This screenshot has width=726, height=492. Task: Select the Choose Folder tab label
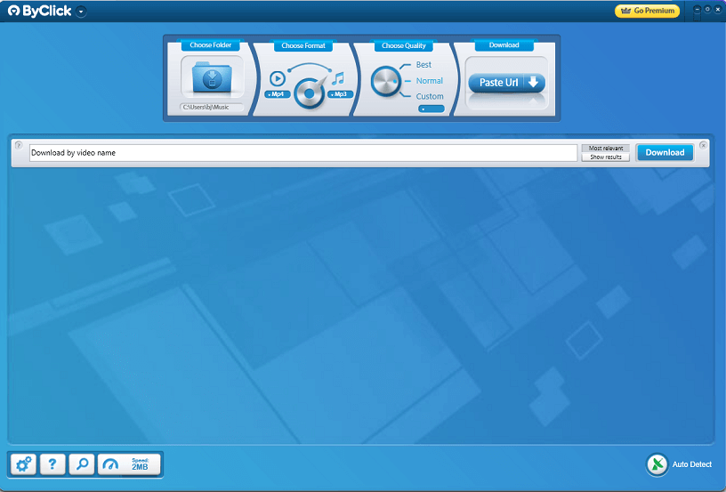click(210, 44)
